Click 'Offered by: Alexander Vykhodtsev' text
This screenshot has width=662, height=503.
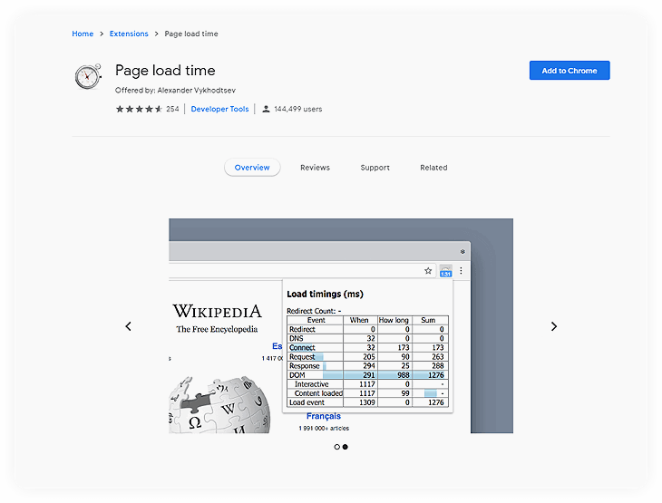pyautogui.click(x=175, y=91)
